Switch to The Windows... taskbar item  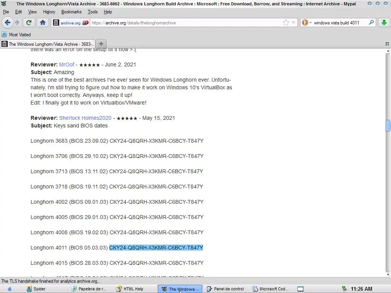pyautogui.click(x=180, y=289)
